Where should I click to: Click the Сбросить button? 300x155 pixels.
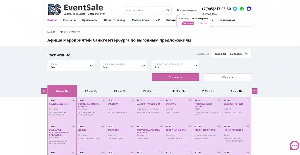(x=227, y=77)
